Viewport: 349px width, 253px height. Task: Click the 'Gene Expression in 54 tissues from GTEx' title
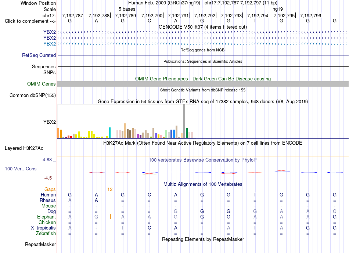(203, 101)
